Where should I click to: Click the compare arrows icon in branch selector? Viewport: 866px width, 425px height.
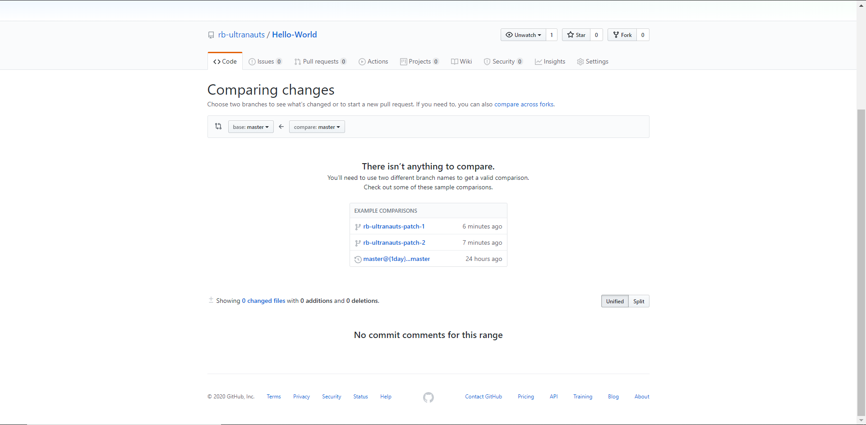point(218,127)
